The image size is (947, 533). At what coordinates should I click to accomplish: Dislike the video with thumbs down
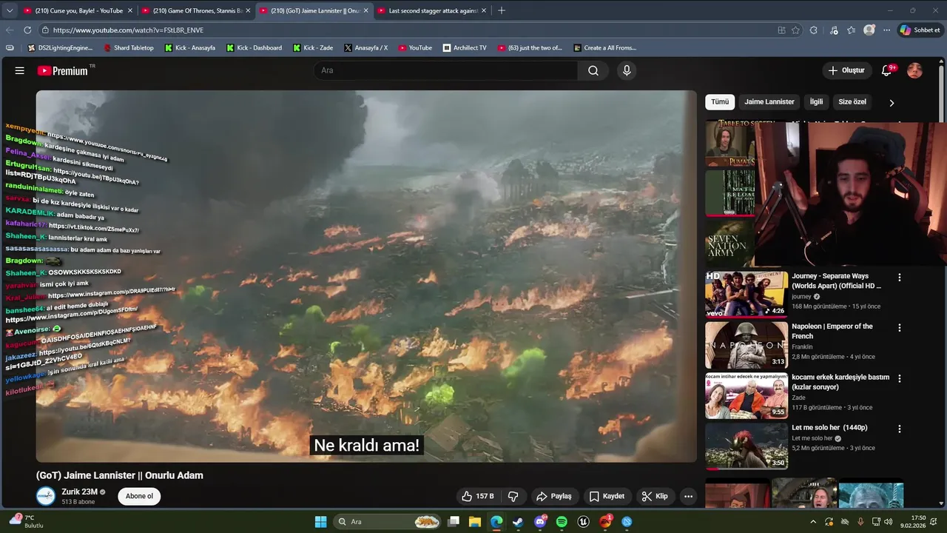[513, 496]
